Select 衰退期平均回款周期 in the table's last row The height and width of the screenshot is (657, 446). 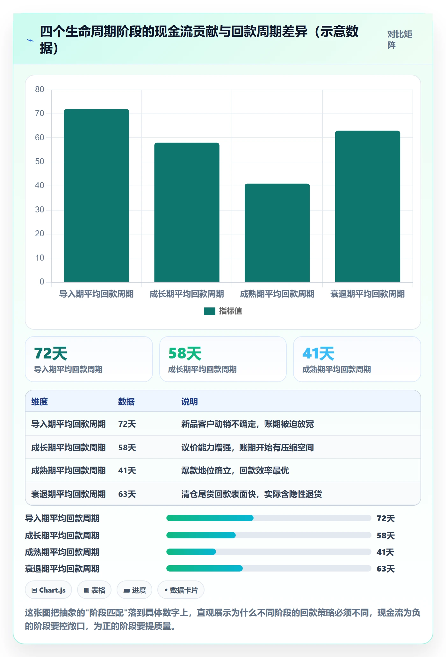pyautogui.click(x=68, y=494)
